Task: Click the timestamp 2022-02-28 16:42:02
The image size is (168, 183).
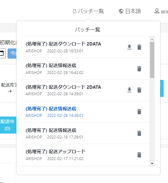Action: (65, 73)
